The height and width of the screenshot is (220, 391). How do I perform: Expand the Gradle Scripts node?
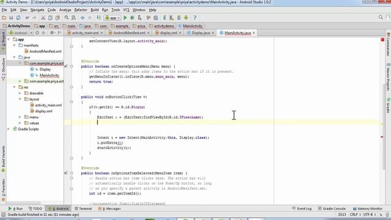tap(9, 129)
